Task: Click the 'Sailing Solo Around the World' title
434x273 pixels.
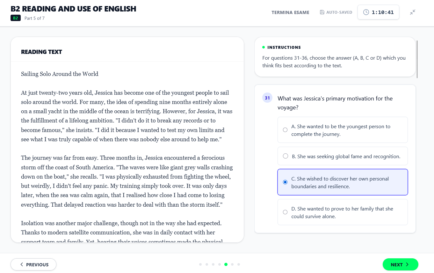Action: coord(60,74)
